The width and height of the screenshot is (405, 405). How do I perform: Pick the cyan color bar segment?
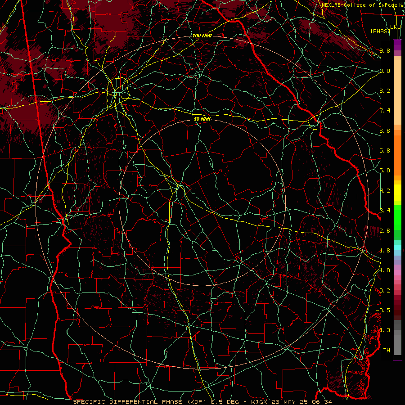[397, 247]
